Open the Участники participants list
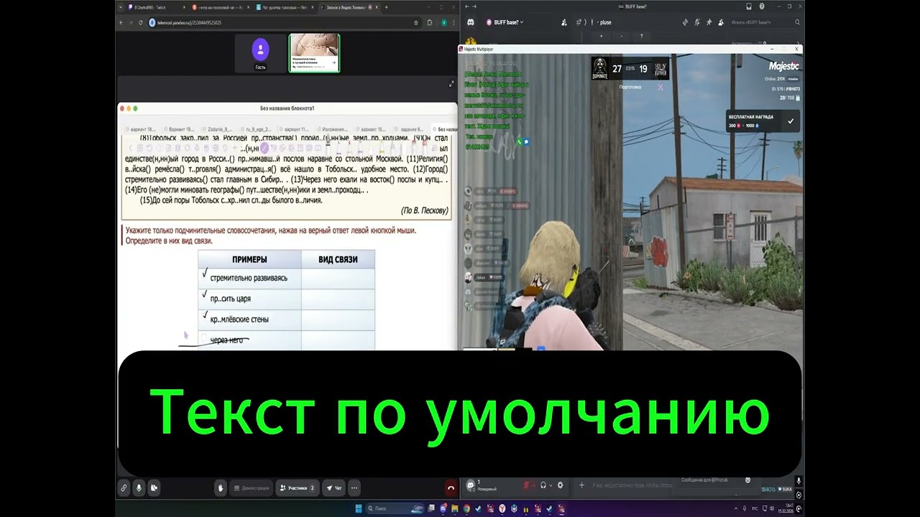The height and width of the screenshot is (517, 920). tap(298, 488)
